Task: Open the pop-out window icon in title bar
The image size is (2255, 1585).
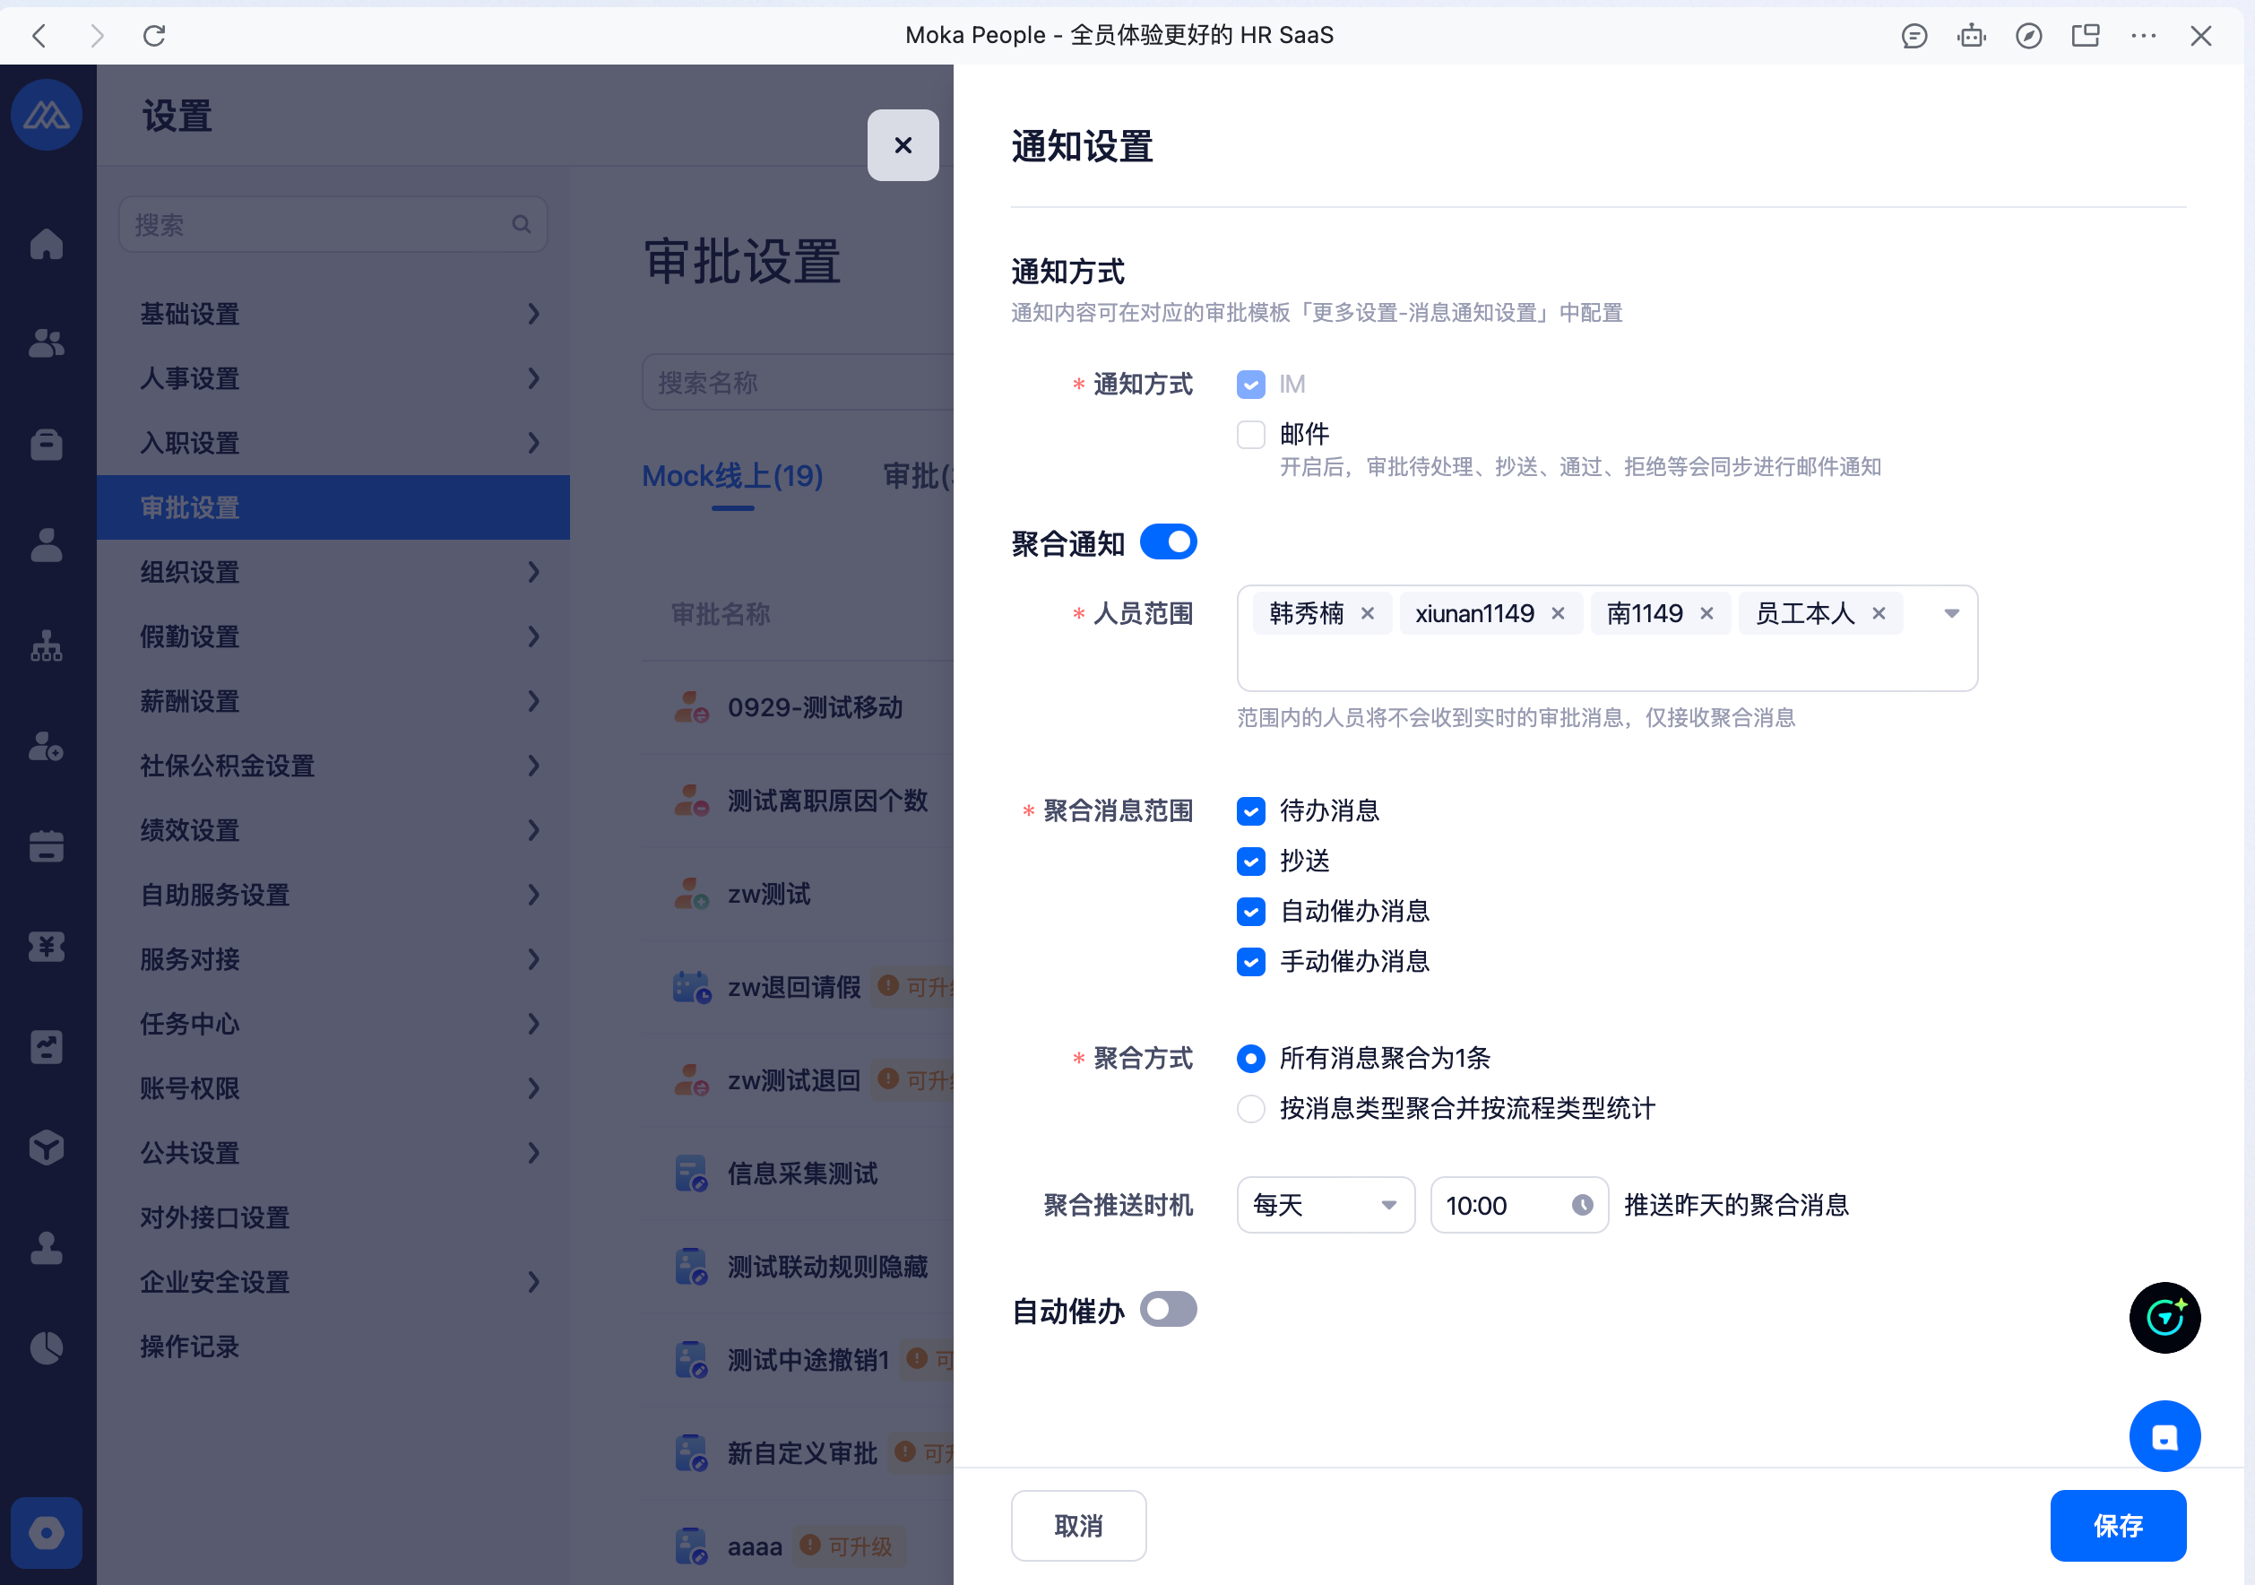Action: click(2085, 37)
